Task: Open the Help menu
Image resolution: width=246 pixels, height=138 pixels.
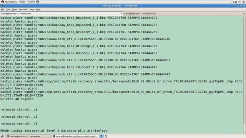Action: pyautogui.click(x=38, y=10)
